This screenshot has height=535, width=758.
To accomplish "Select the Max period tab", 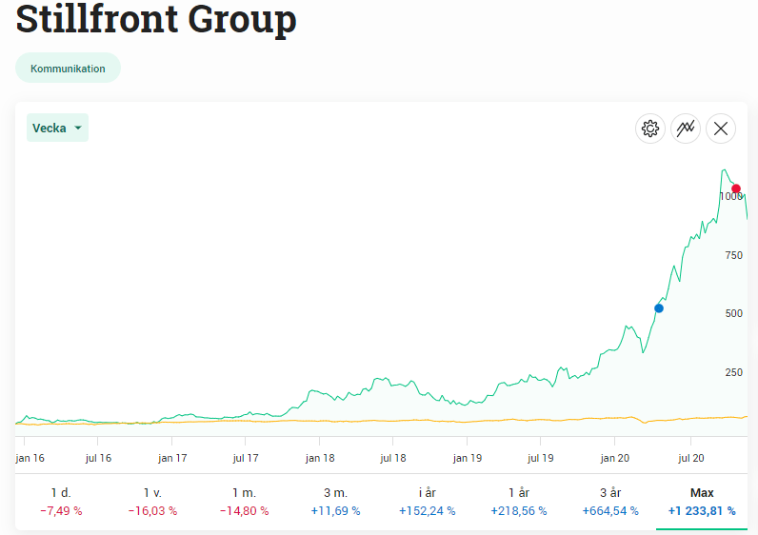I will pyautogui.click(x=702, y=502).
